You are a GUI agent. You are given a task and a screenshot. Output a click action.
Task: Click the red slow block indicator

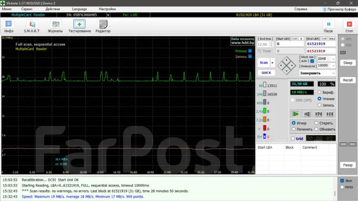point(265,128)
